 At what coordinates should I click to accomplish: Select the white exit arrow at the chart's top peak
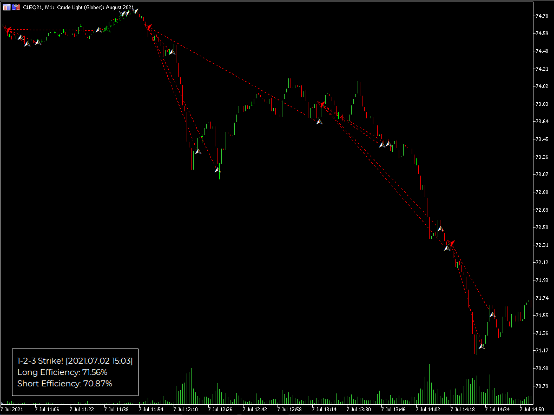(135, 11)
